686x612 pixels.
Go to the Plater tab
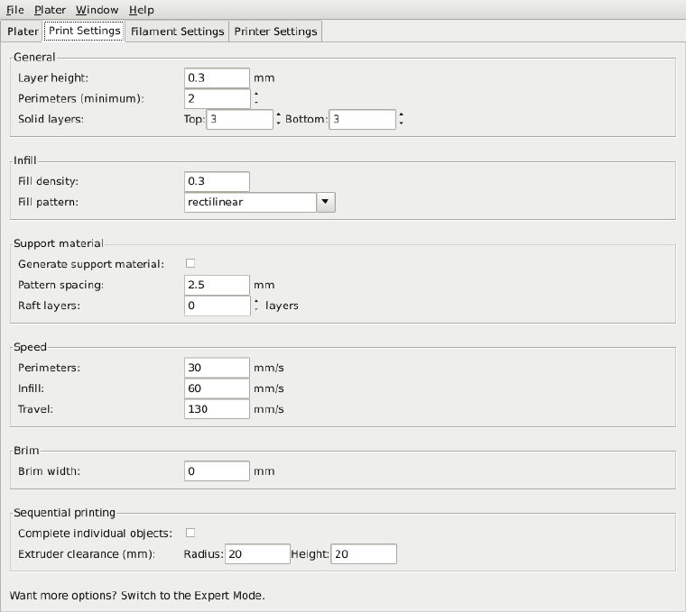tap(23, 32)
